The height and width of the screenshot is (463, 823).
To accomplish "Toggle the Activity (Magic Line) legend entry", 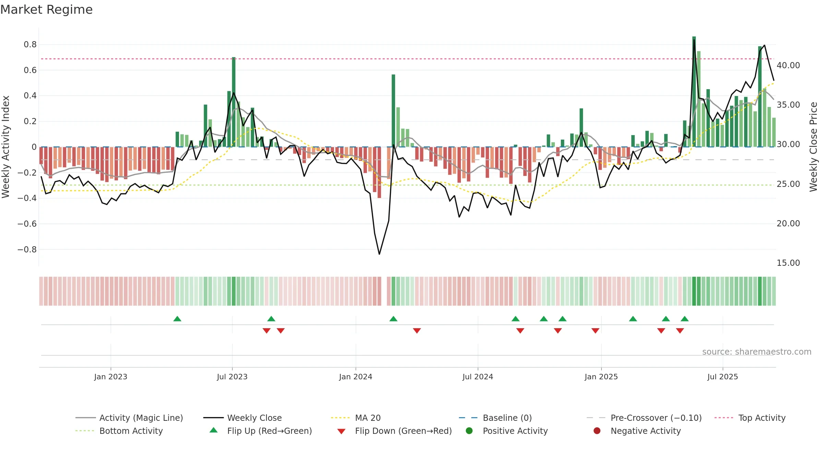I will 129,418.
